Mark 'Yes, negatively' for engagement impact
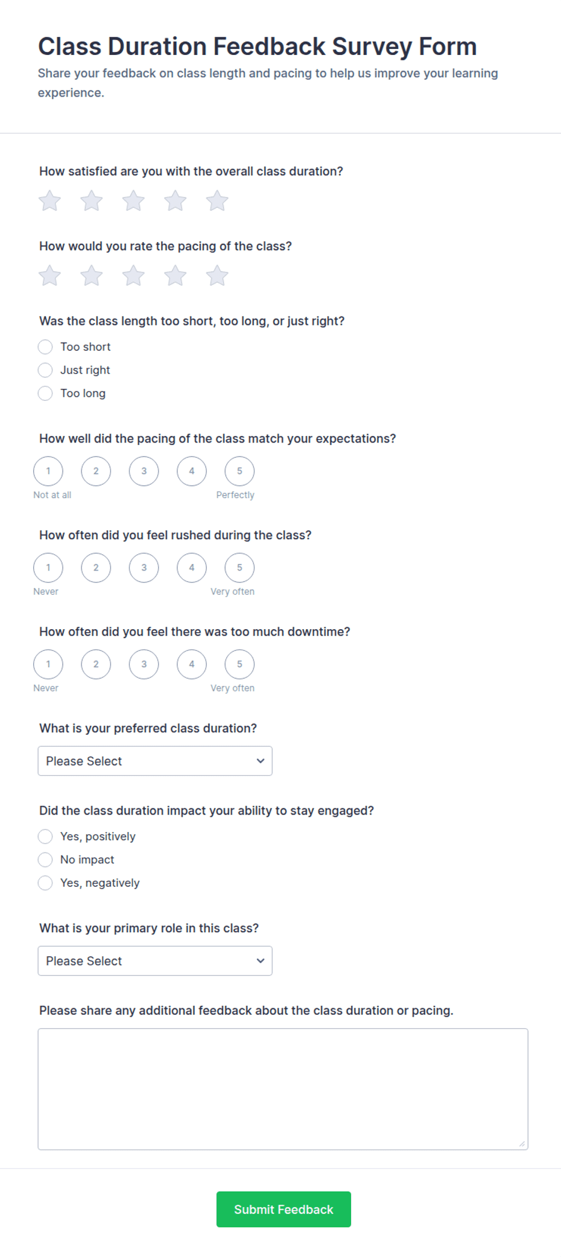 coord(45,883)
